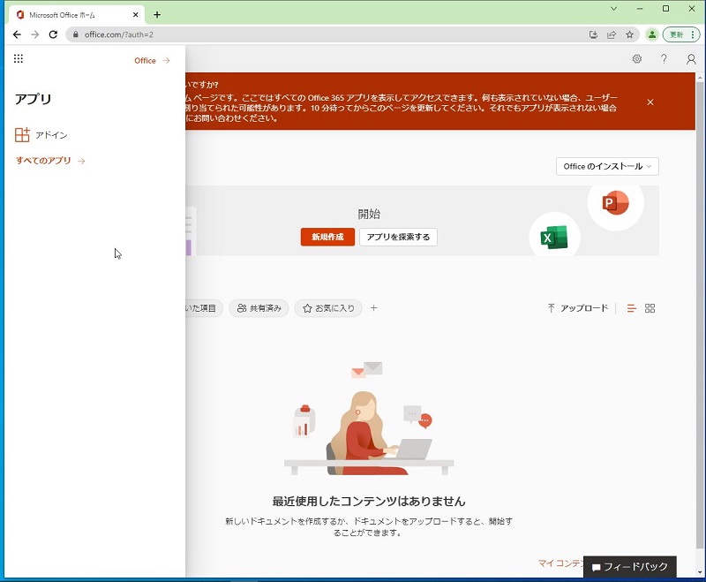Image resolution: width=706 pixels, height=582 pixels.
Task: Click the Chrome 更新 update button
Action: click(x=681, y=34)
